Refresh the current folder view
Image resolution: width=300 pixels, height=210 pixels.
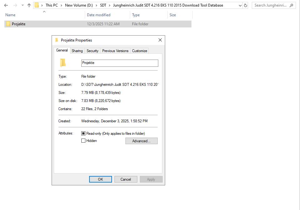click(x=246, y=6)
